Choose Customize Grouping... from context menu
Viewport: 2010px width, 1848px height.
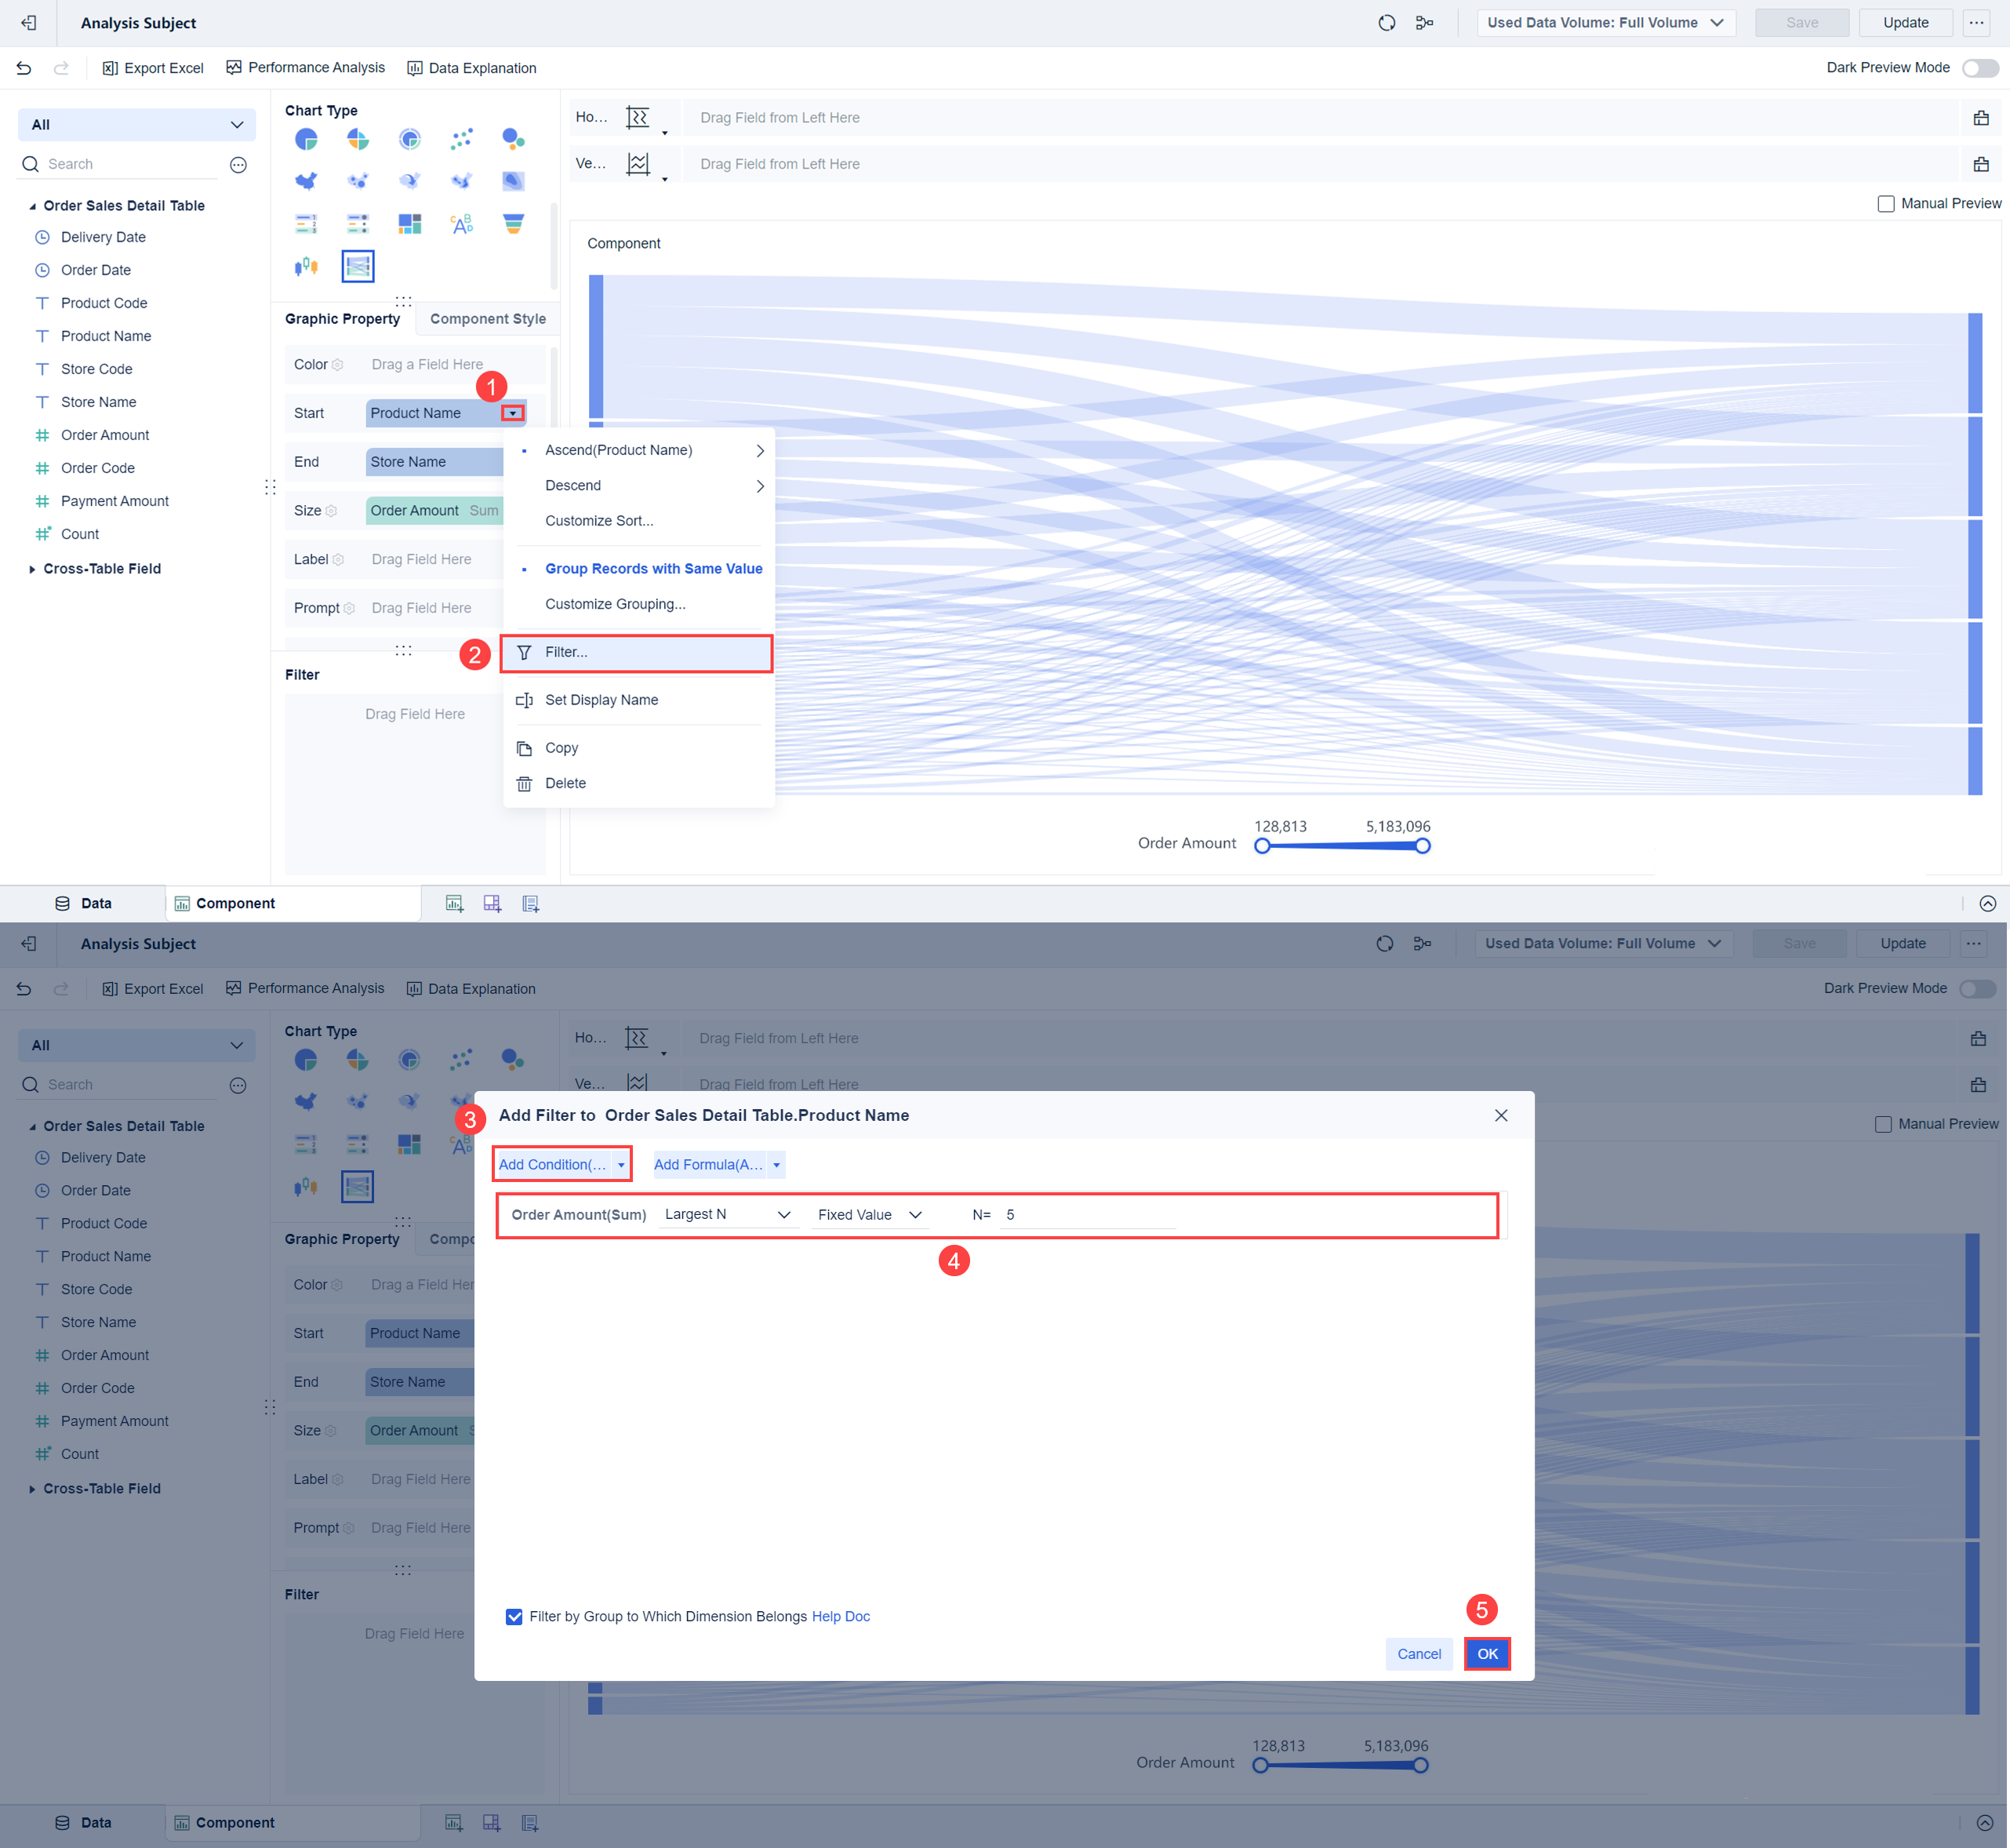tap(615, 604)
